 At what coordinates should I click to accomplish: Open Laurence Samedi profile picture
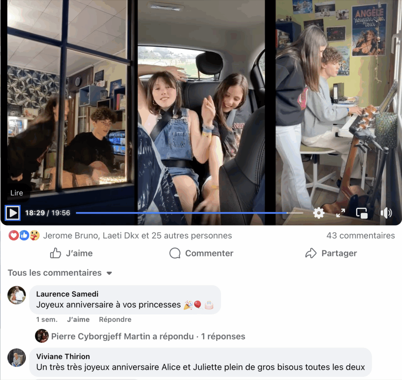[16, 295]
